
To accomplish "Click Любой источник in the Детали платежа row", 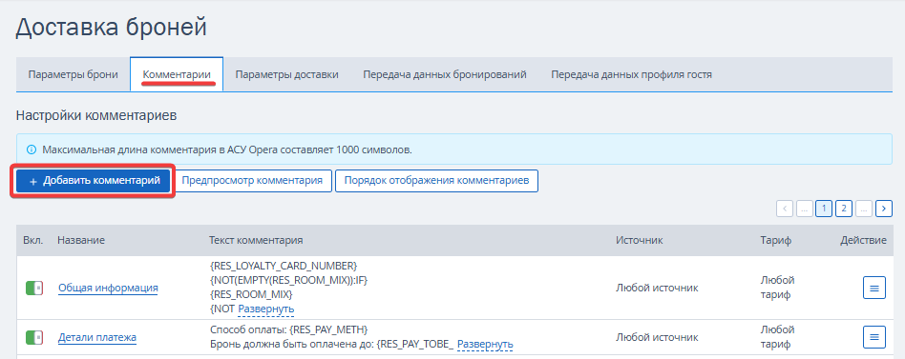I will [x=658, y=337].
